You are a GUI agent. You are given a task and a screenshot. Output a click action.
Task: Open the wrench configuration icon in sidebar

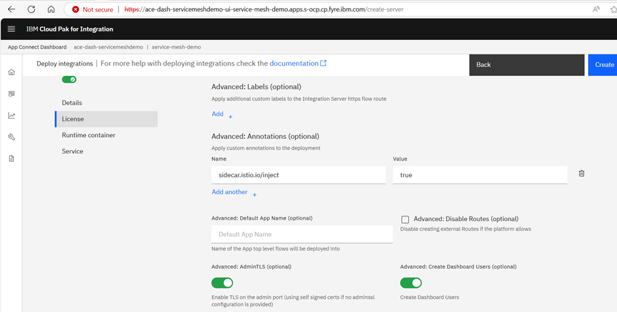point(11,137)
